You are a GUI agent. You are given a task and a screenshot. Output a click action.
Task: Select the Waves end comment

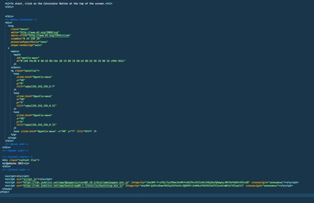[17, 144]
